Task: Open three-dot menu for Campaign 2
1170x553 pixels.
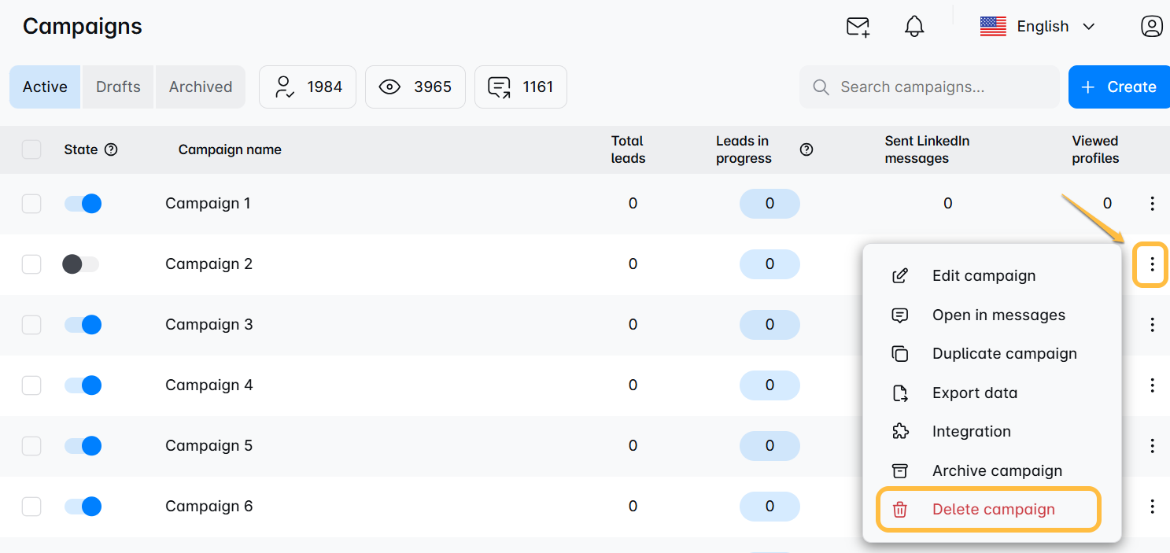Action: pyautogui.click(x=1152, y=264)
